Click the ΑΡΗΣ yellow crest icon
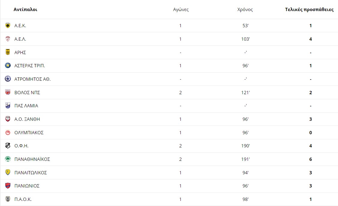The height and width of the screenshot is (206, 338). click(8, 52)
